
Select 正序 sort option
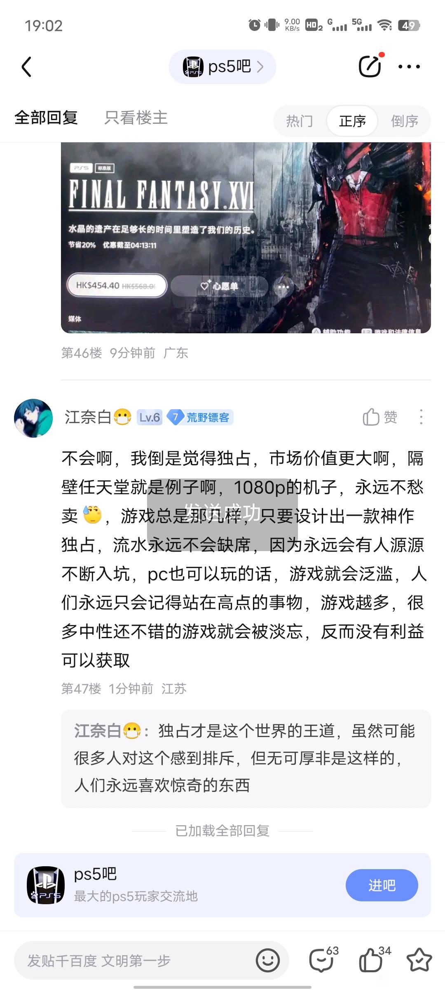pos(352,121)
